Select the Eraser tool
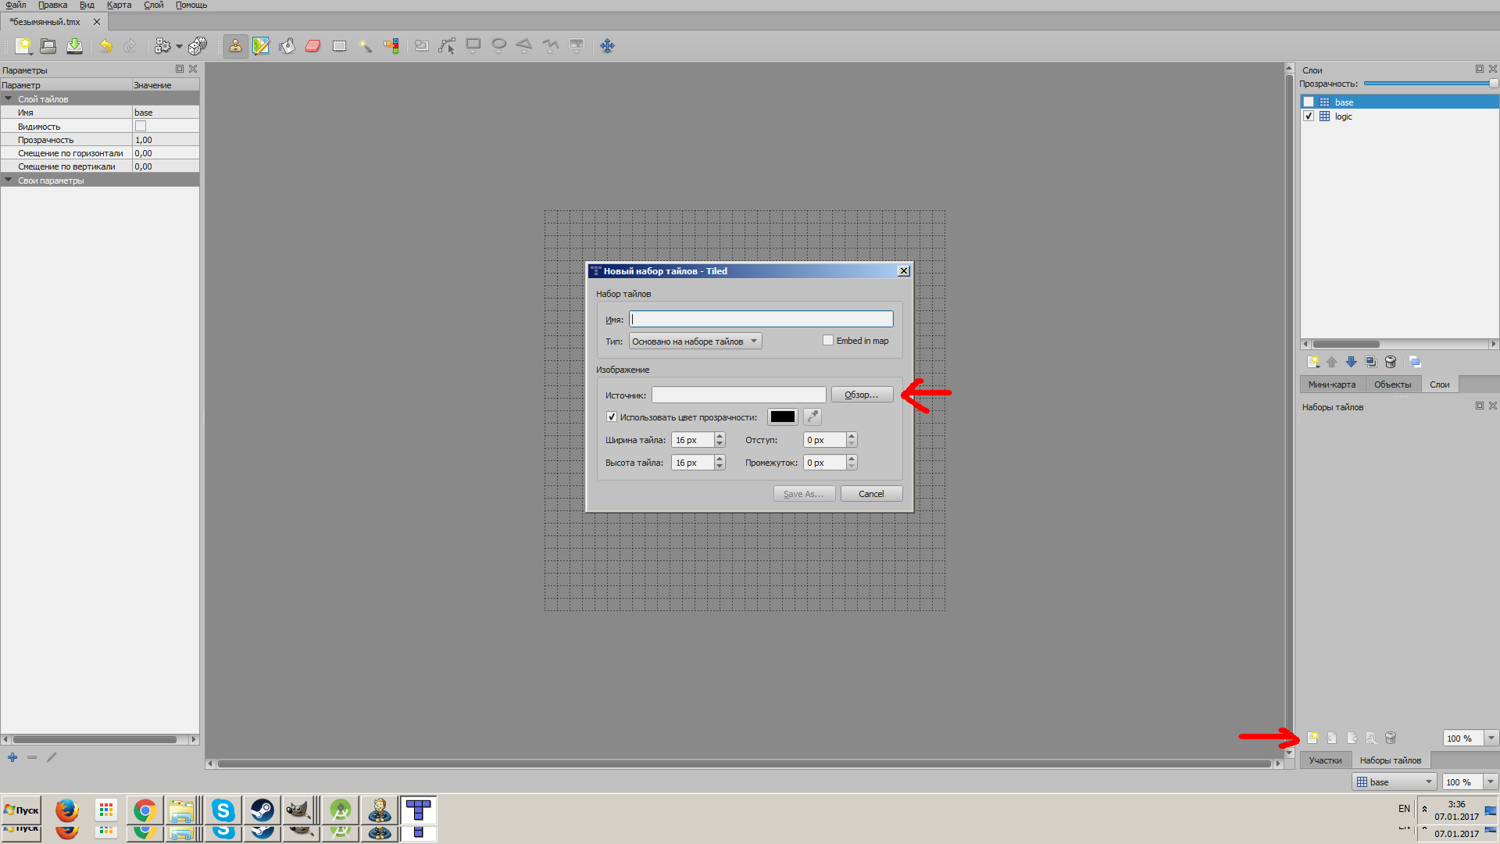Viewport: 1500px width, 844px height. [313, 46]
